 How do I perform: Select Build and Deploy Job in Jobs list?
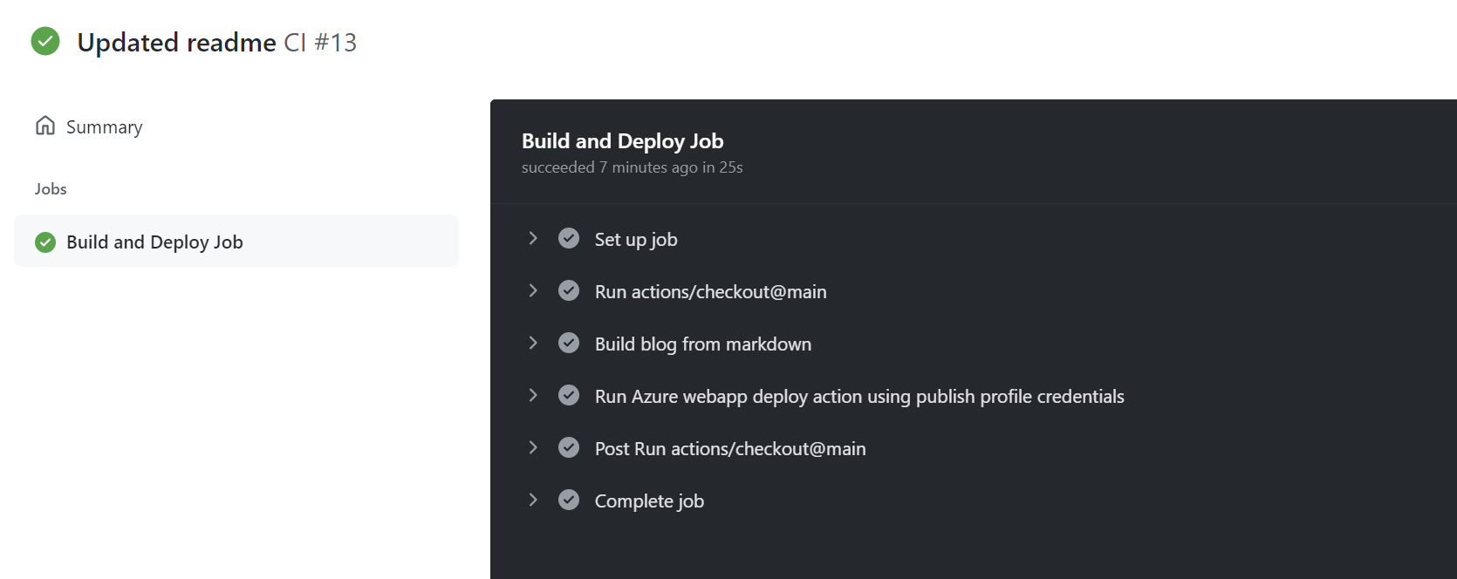coord(236,242)
